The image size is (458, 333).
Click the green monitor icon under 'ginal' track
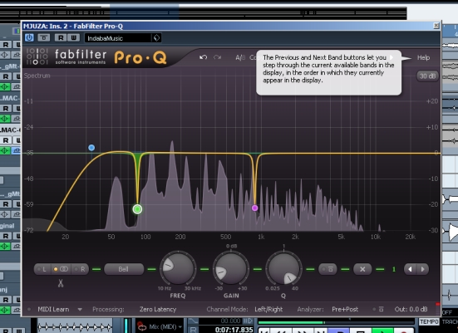[5, 246]
